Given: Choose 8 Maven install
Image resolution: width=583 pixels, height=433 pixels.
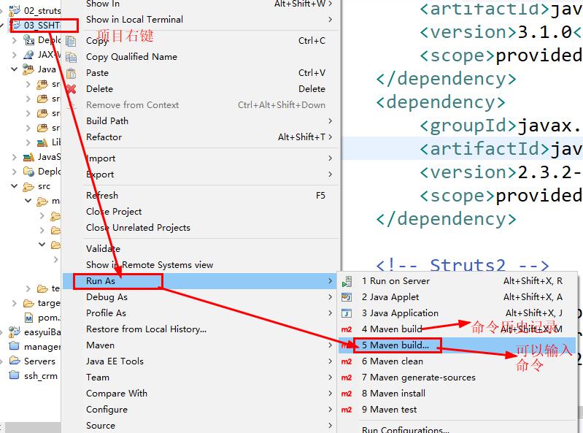Looking at the screenshot, I should (x=457, y=393).
